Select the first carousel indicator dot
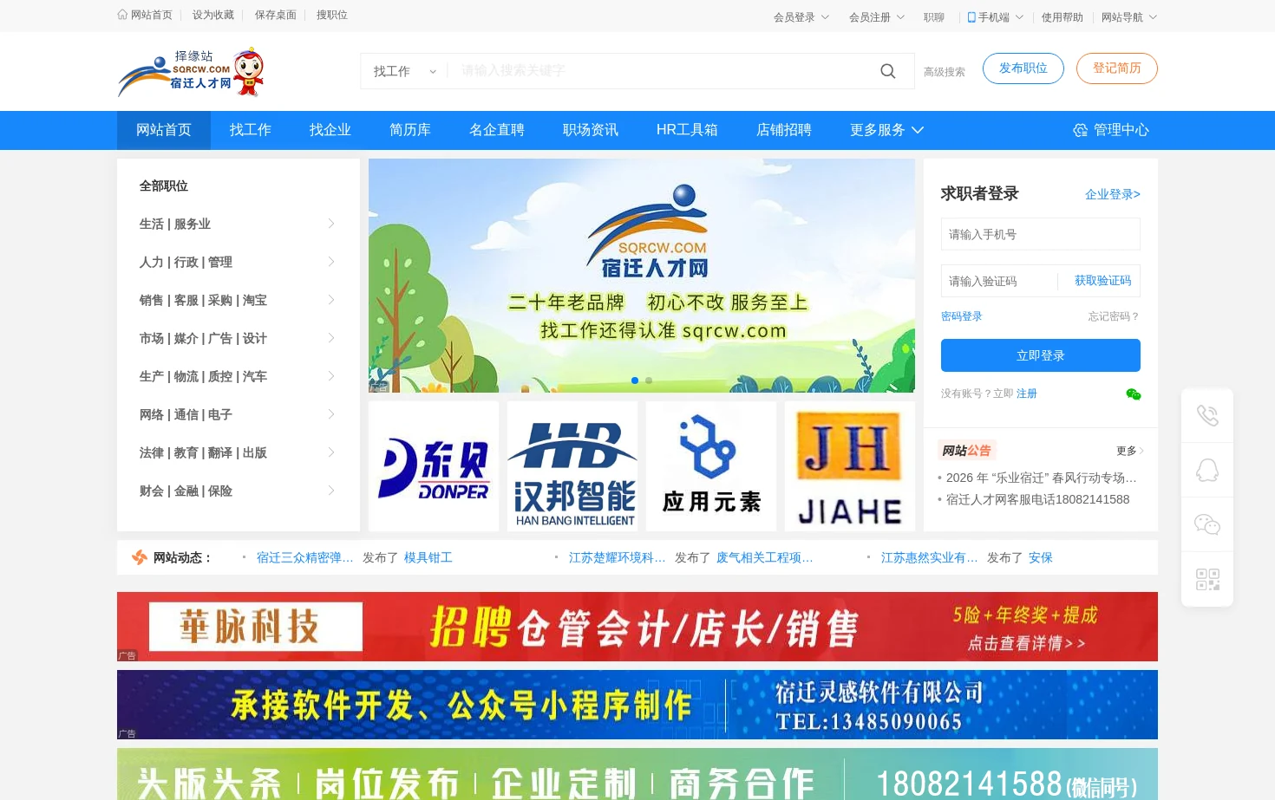The height and width of the screenshot is (800, 1275). [635, 380]
